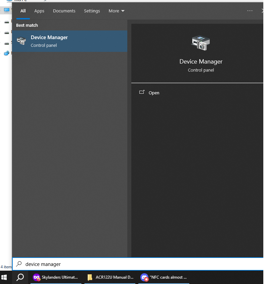This screenshot has width=268, height=284.
Task: Switch to the Settings search tab
Action: click(92, 11)
